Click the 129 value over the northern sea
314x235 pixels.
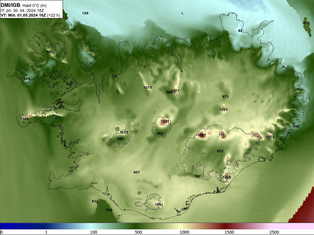[85, 13]
